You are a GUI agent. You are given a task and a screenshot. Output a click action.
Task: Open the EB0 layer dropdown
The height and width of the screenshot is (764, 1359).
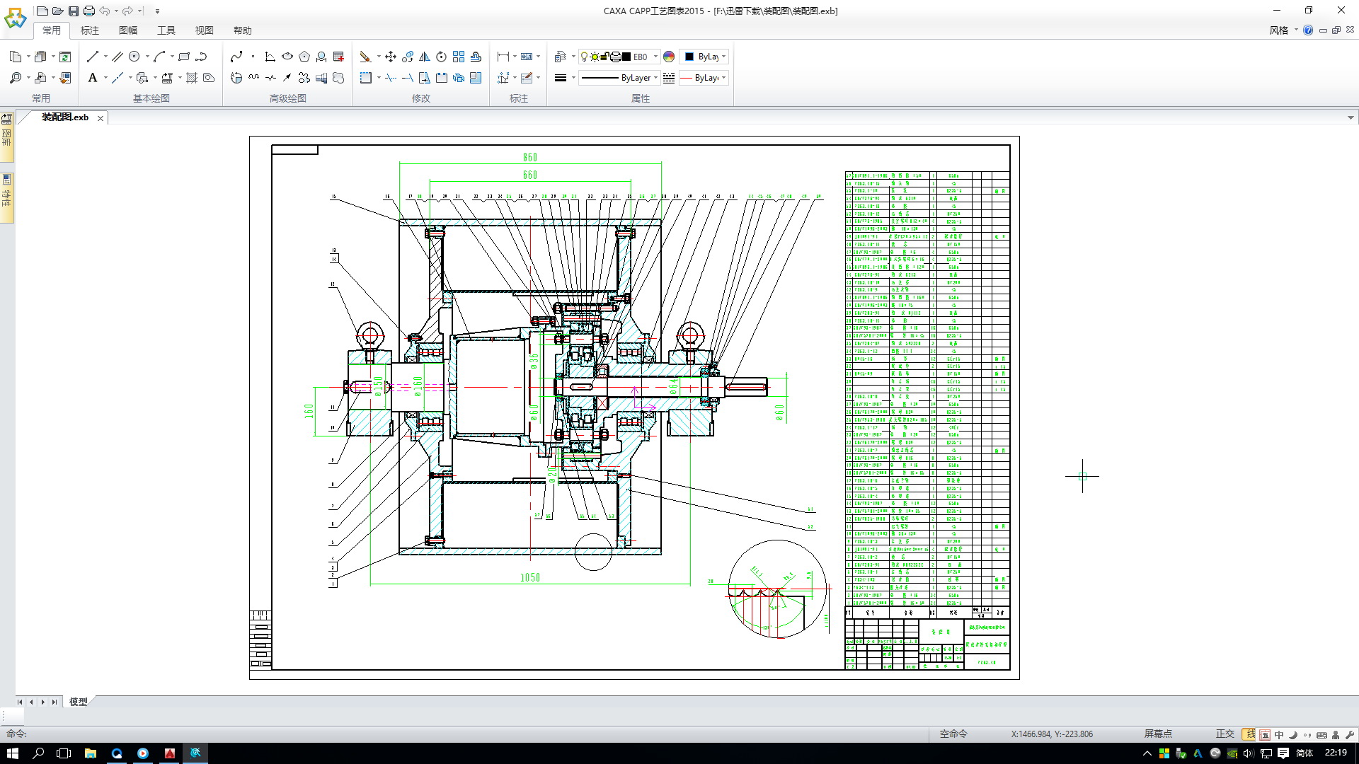tap(655, 57)
